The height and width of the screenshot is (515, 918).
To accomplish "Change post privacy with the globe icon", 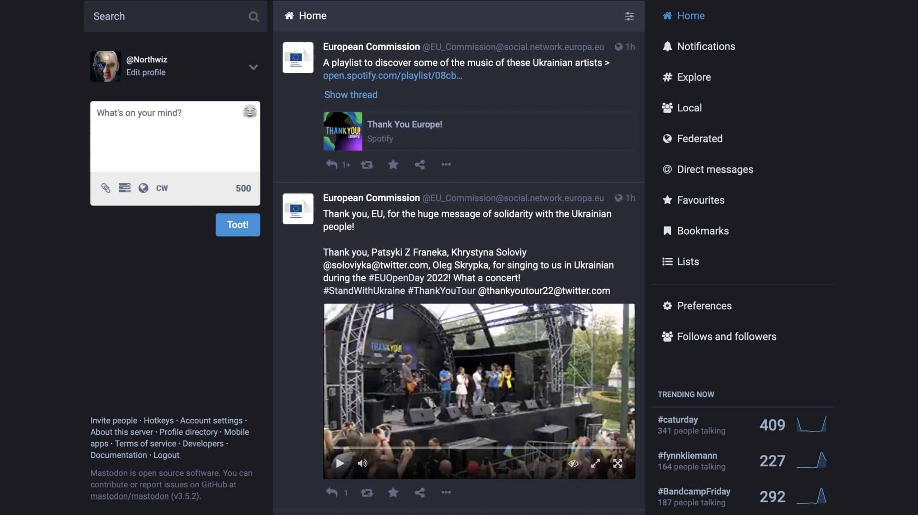I will [143, 188].
